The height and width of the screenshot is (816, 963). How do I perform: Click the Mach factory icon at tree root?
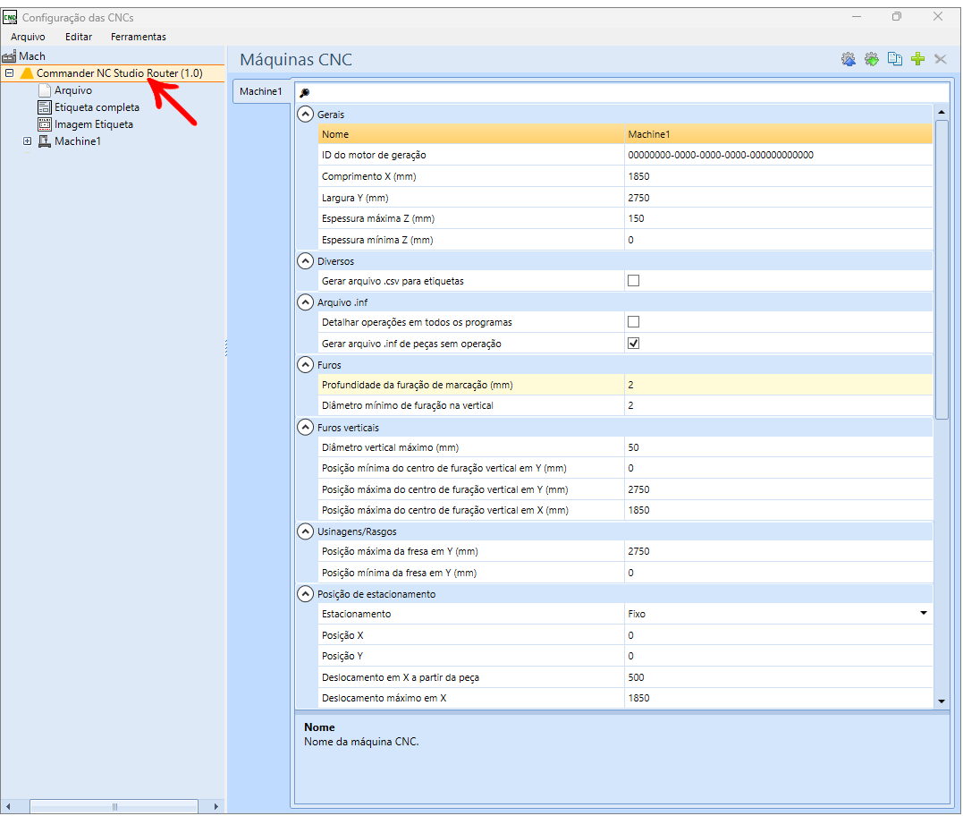click(10, 56)
